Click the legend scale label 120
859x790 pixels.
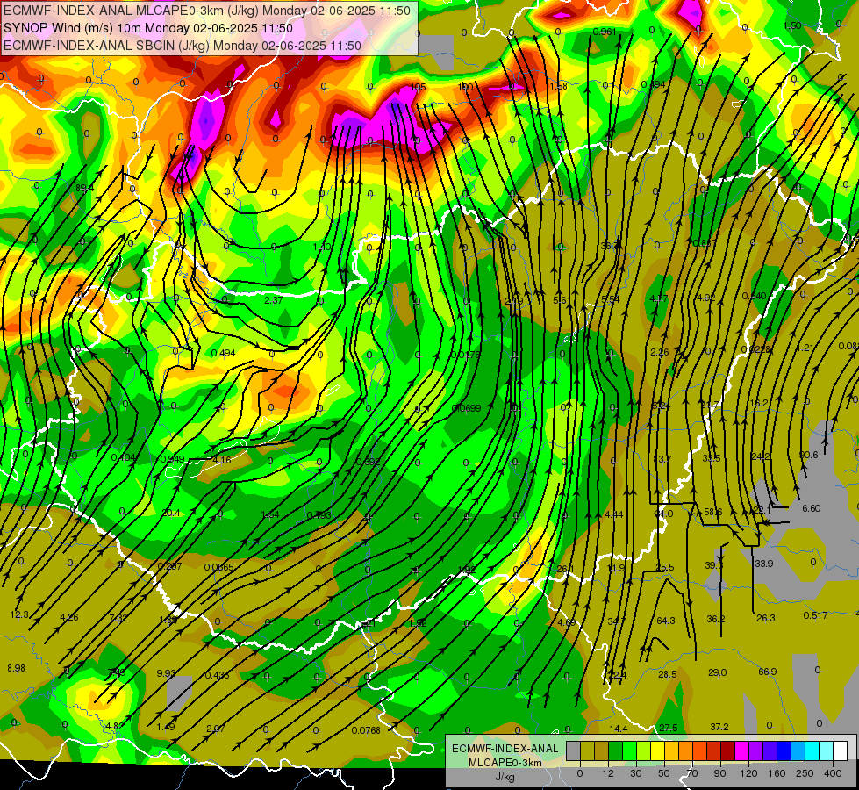[x=748, y=773]
